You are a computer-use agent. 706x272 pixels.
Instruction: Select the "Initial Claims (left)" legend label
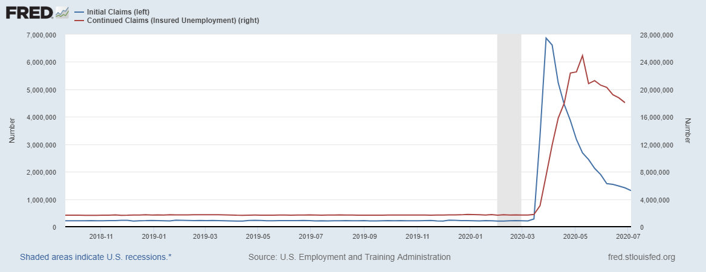[119, 12]
